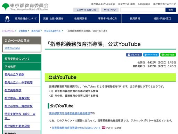178x134 pixels.
Task: Click the 最終更新日 令和2年8月5日 text
Action: coord(154,66)
